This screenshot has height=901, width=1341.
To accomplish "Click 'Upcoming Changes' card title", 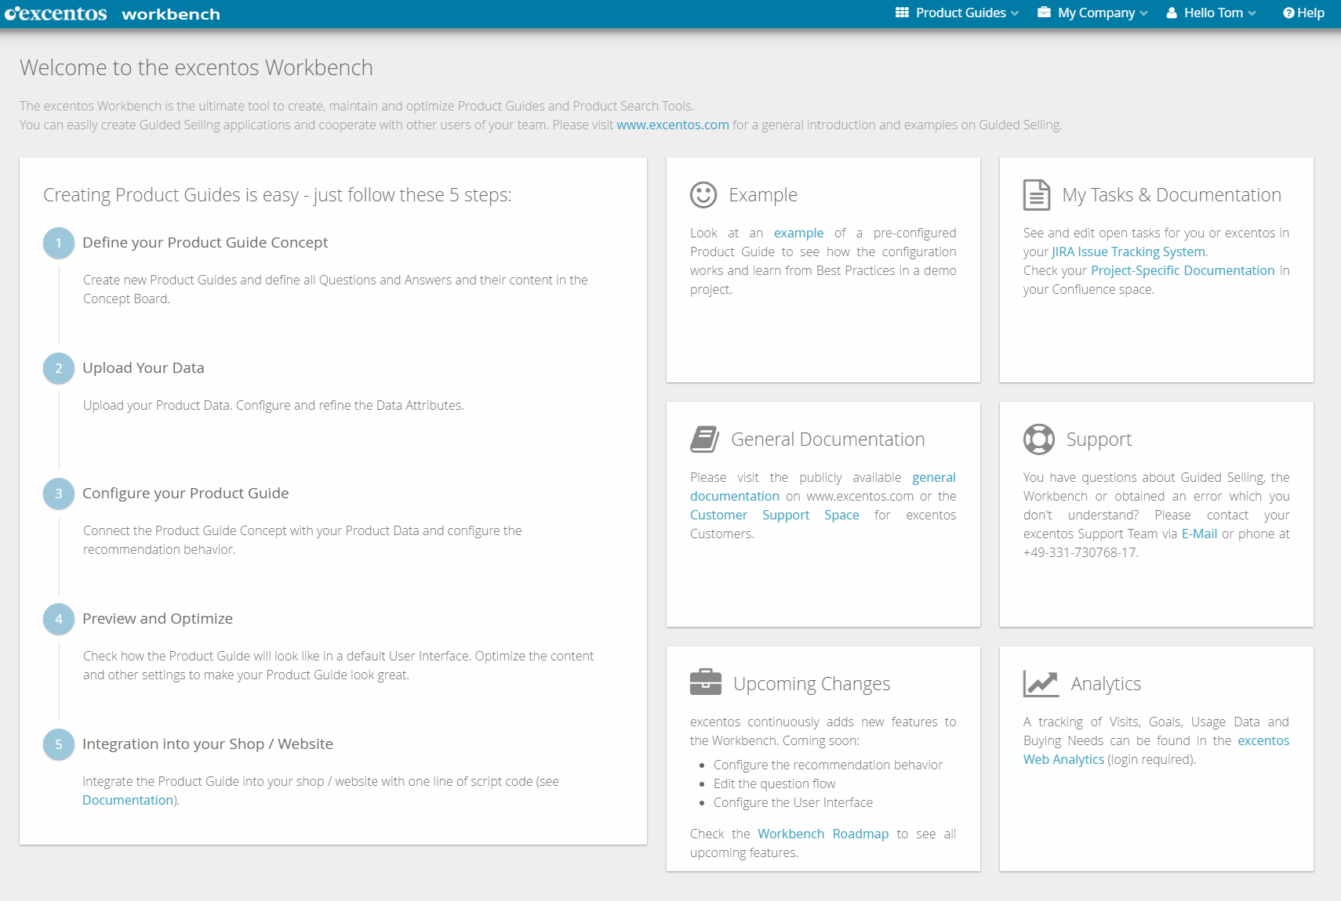I will pyautogui.click(x=812, y=684).
